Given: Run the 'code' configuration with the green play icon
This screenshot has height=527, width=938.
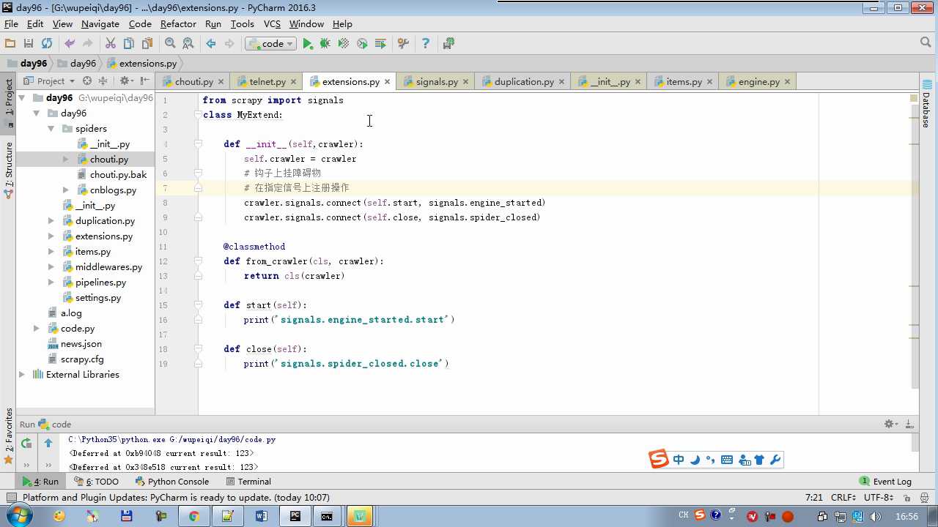Looking at the screenshot, I should tap(308, 44).
